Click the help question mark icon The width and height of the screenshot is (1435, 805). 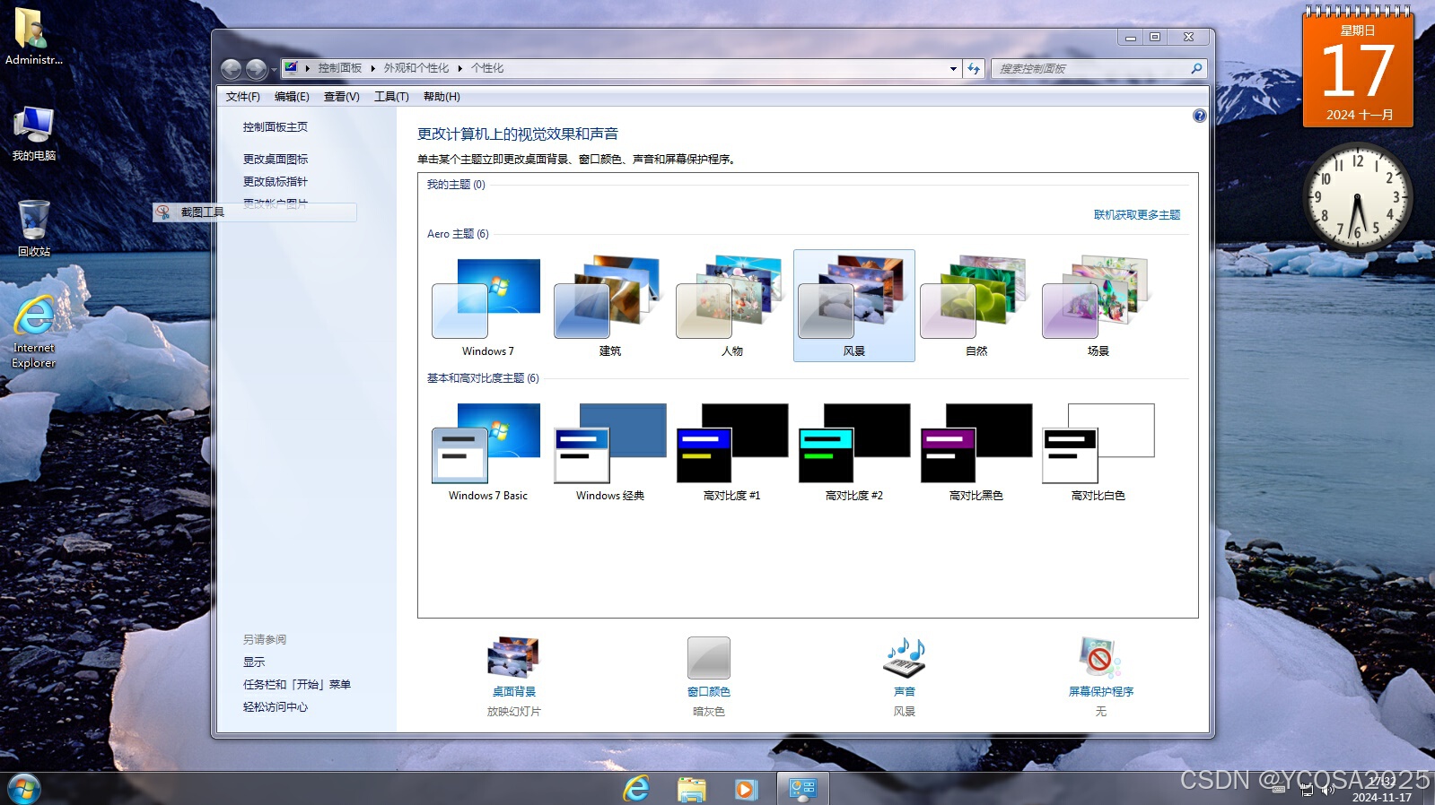coord(1199,116)
